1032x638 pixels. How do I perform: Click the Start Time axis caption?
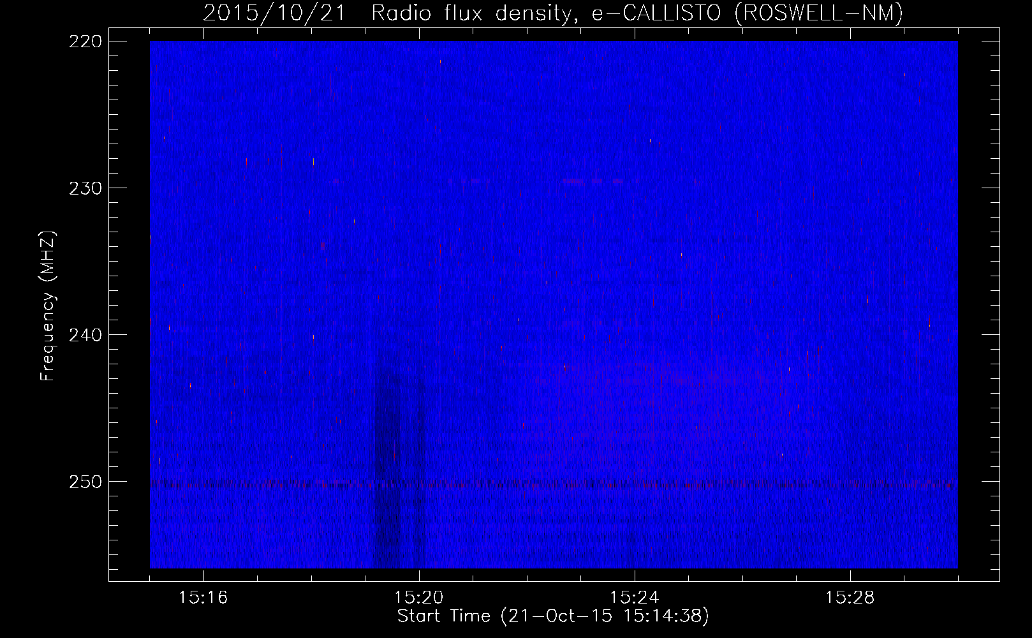(553, 616)
